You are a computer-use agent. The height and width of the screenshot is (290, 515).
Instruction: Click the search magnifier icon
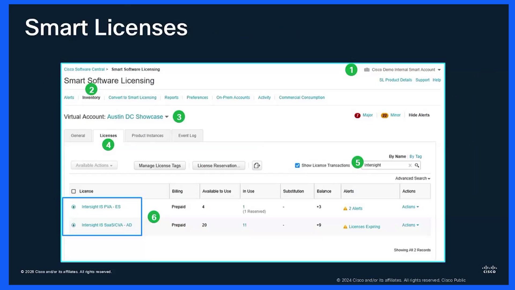(x=417, y=165)
